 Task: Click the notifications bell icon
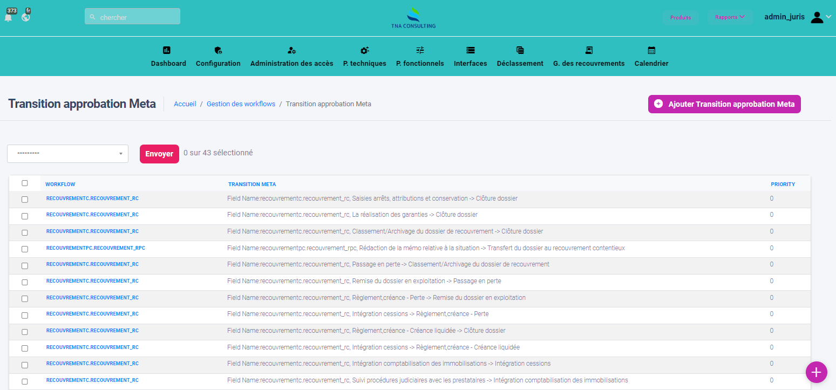(x=8, y=17)
